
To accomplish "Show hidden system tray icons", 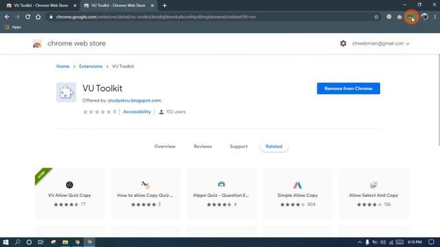I will point(360,242).
